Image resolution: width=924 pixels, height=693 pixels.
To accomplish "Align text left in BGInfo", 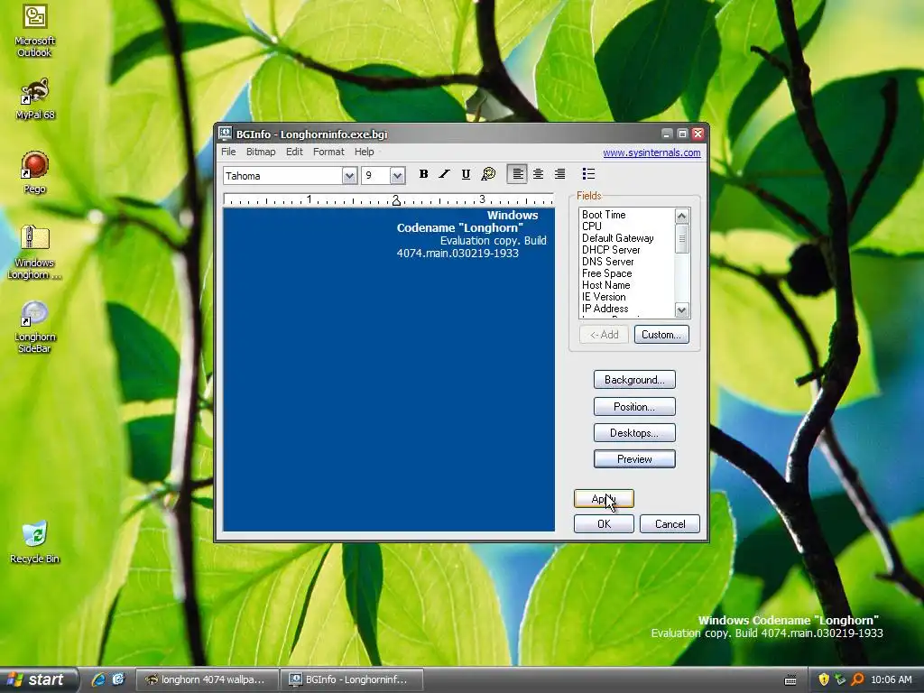I will coord(517,174).
